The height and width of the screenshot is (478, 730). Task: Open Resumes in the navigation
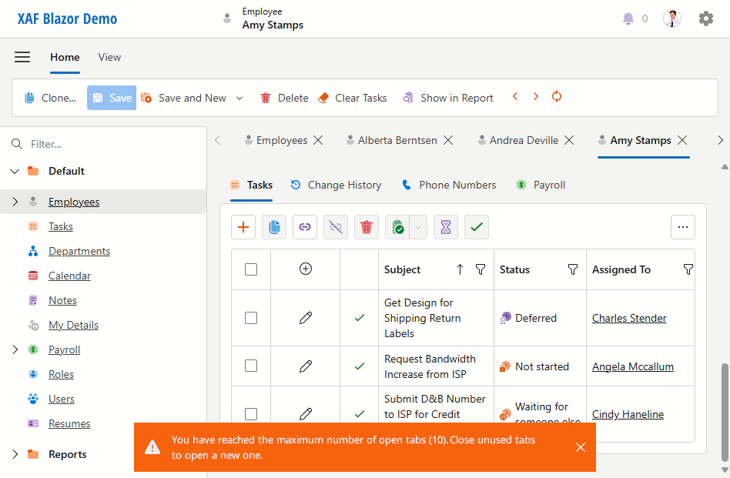pos(69,424)
